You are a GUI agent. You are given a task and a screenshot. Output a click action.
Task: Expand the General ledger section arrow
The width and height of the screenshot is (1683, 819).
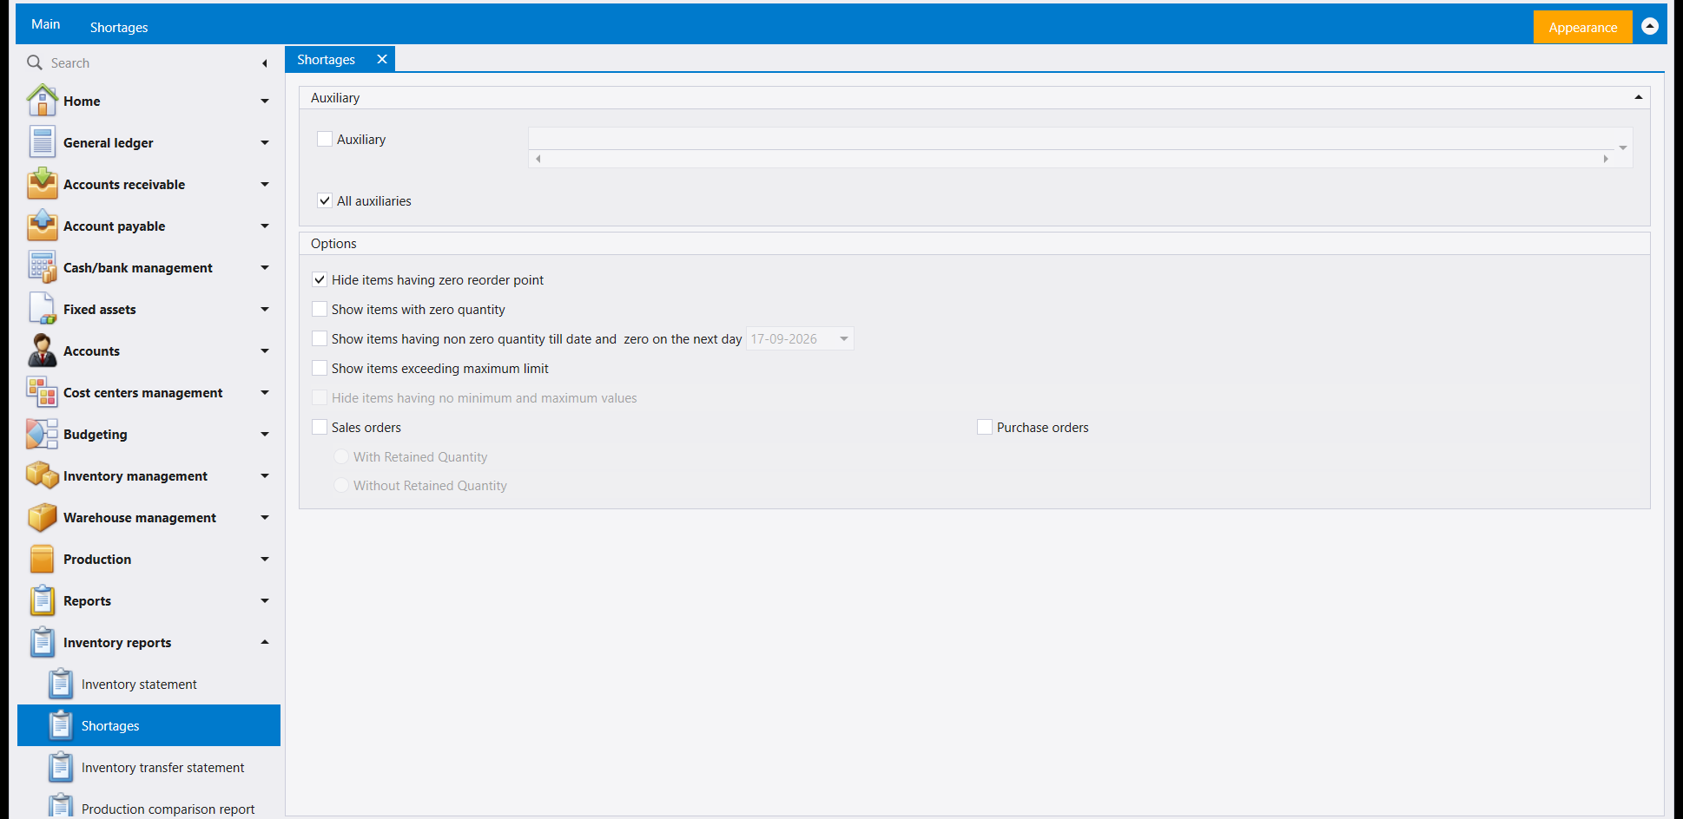(x=265, y=143)
